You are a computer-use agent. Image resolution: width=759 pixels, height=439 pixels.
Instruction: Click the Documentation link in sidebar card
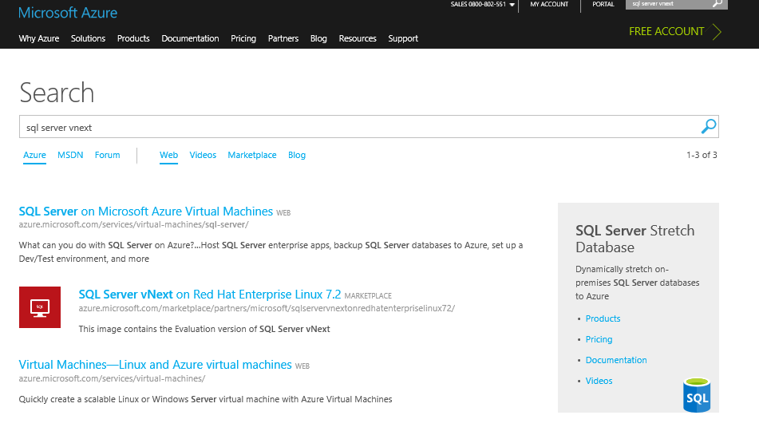(616, 360)
